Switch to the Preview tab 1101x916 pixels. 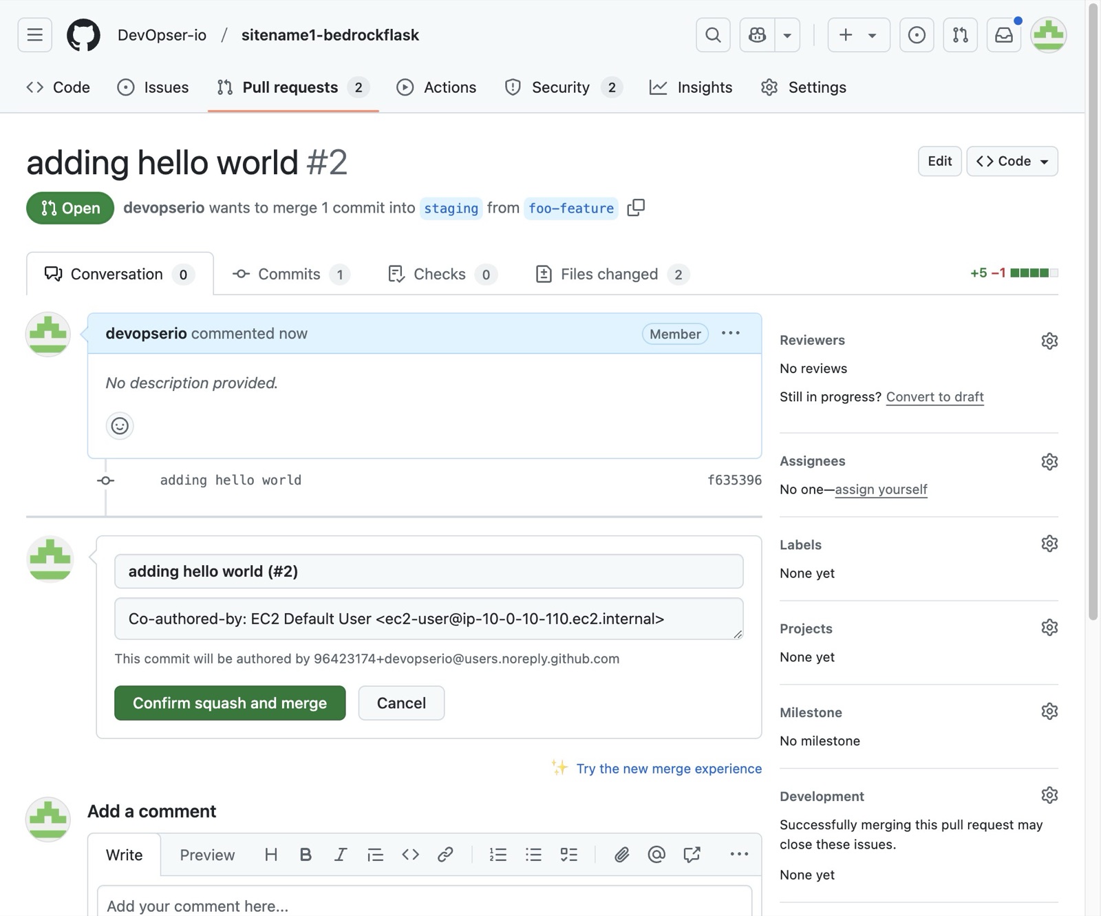pyautogui.click(x=207, y=855)
